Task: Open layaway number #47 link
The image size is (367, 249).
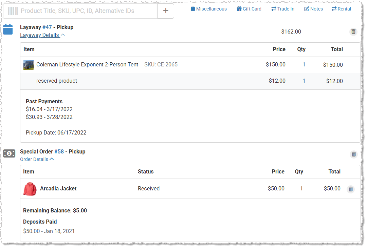Action: (x=47, y=27)
